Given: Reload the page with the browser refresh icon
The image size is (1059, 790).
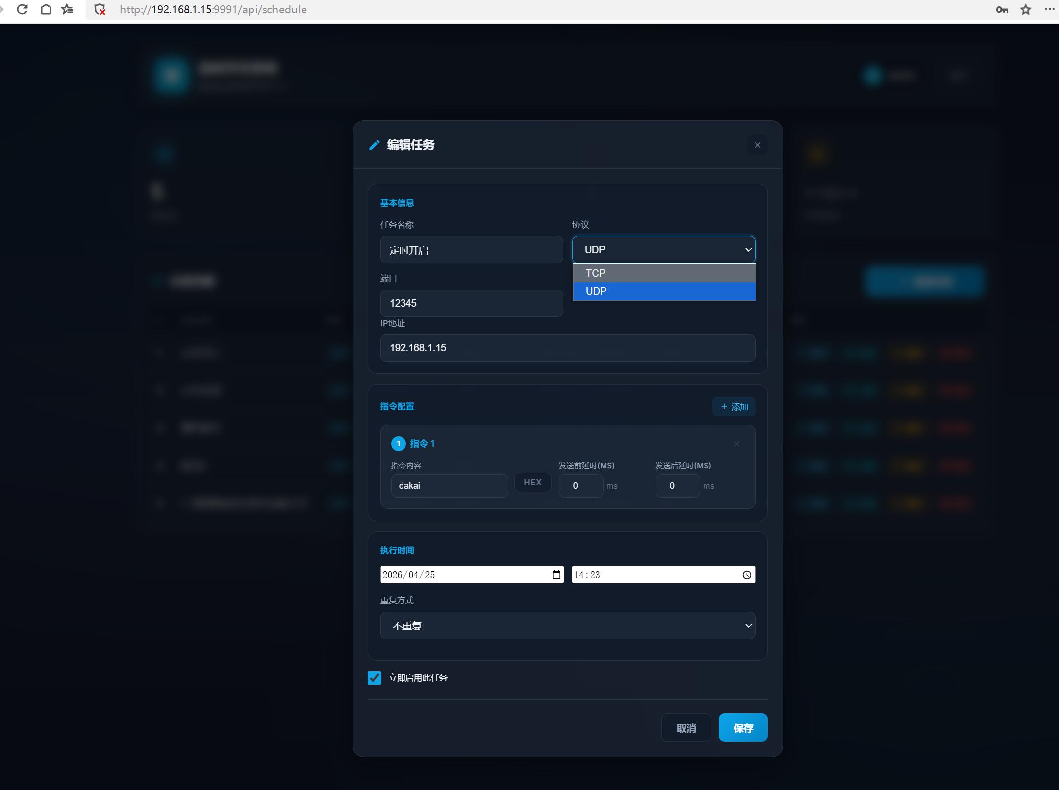Looking at the screenshot, I should 22,9.
